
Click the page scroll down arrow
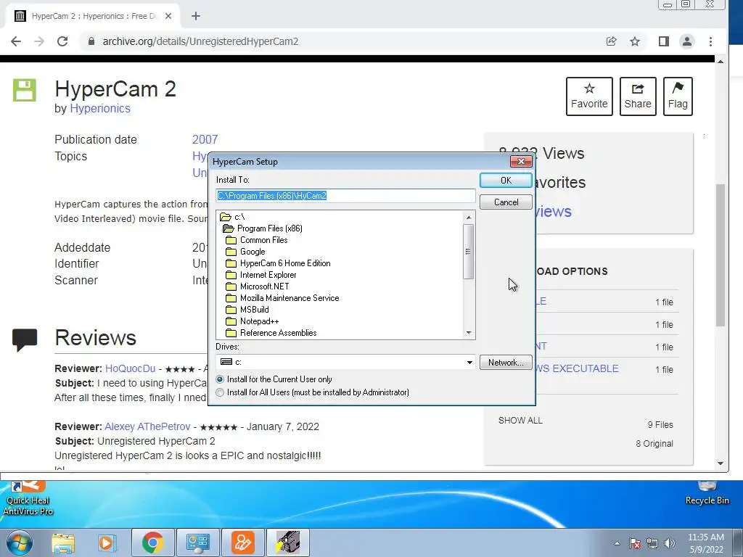pyautogui.click(x=721, y=463)
